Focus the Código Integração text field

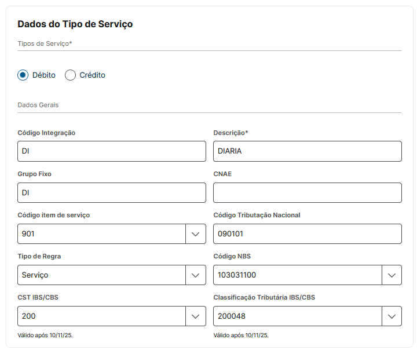(112, 151)
